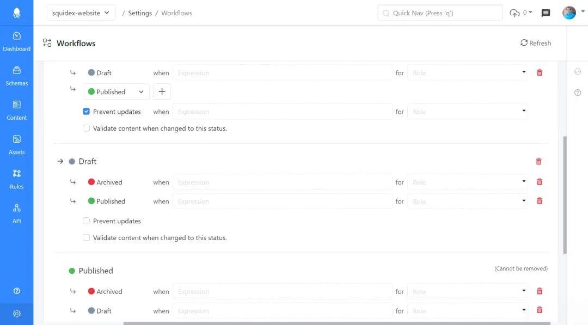
Task: Refresh the workflows list
Action: pyautogui.click(x=536, y=43)
